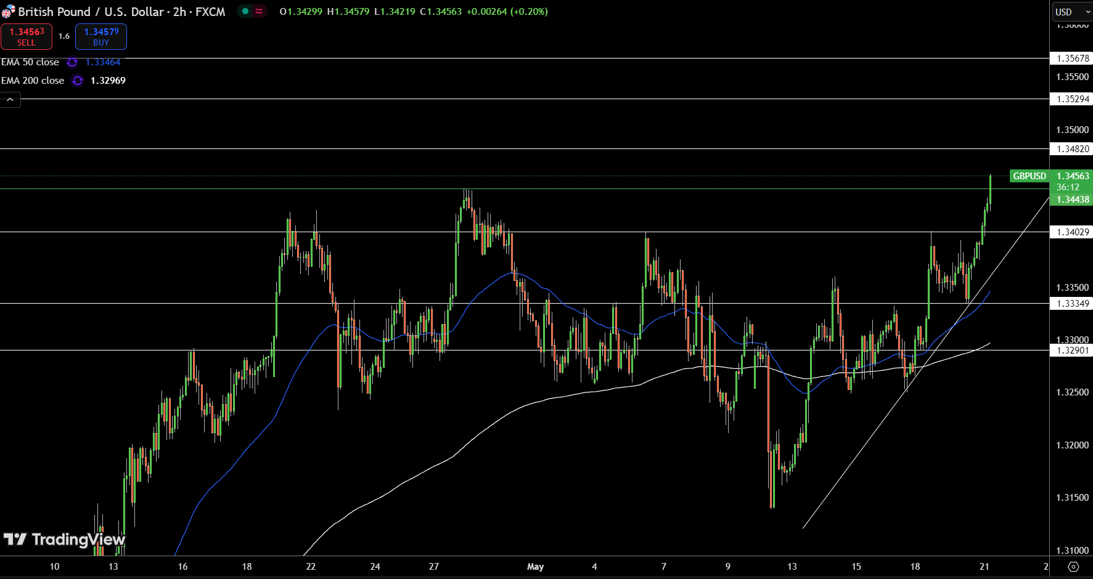
Task: Click the 1.34563 last price label
Action: coord(1073,176)
